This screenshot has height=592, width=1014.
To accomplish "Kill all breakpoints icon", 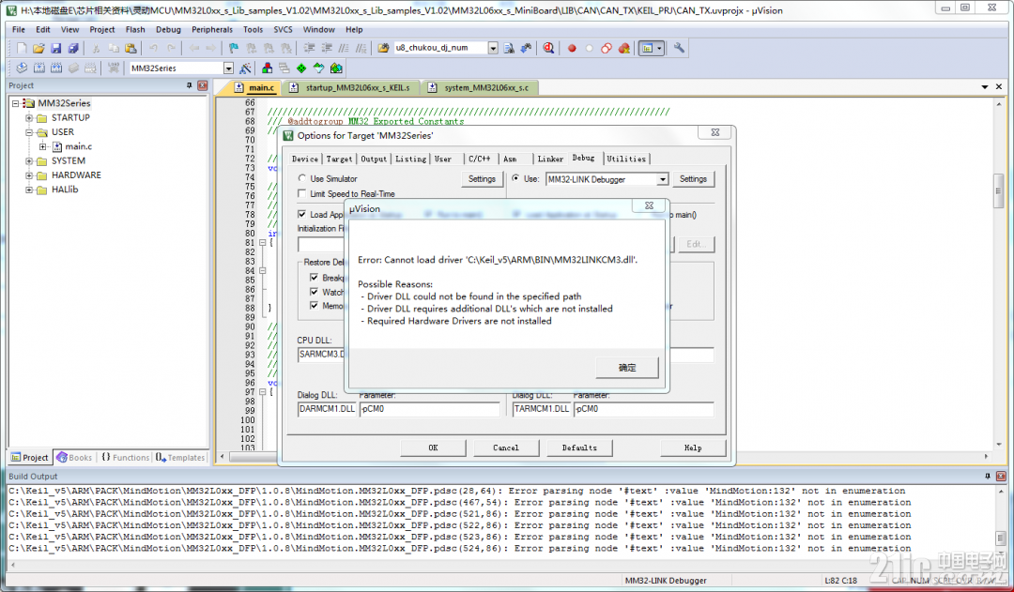I will pos(624,48).
